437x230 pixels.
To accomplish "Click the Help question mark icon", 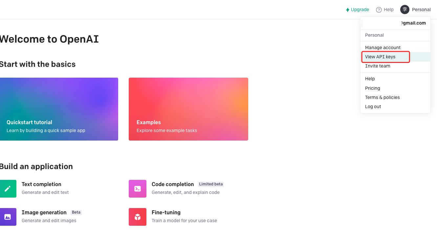I will click(379, 10).
